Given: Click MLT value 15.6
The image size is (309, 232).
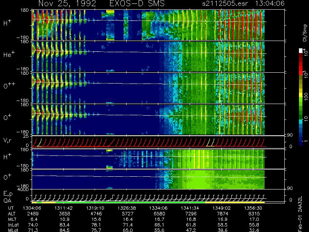Looking at the screenshot, I should [96, 219].
